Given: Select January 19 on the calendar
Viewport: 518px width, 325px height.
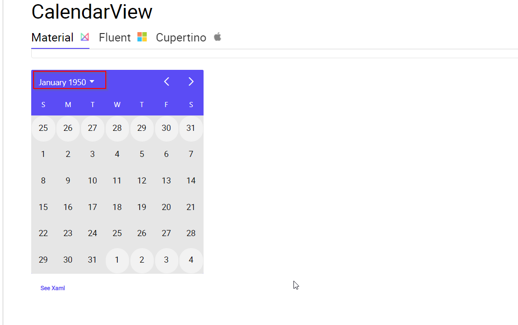Looking at the screenshot, I should [x=142, y=207].
